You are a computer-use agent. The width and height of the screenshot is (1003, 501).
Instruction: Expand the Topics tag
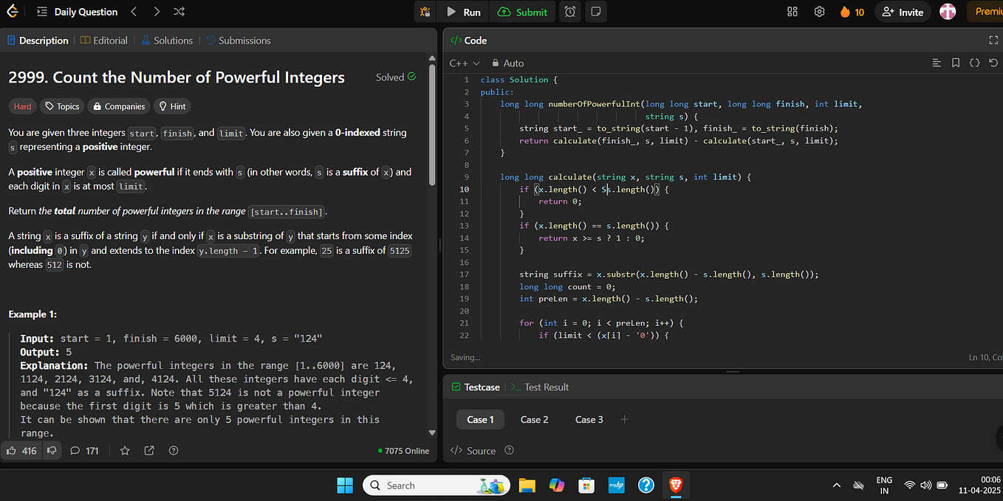point(62,106)
